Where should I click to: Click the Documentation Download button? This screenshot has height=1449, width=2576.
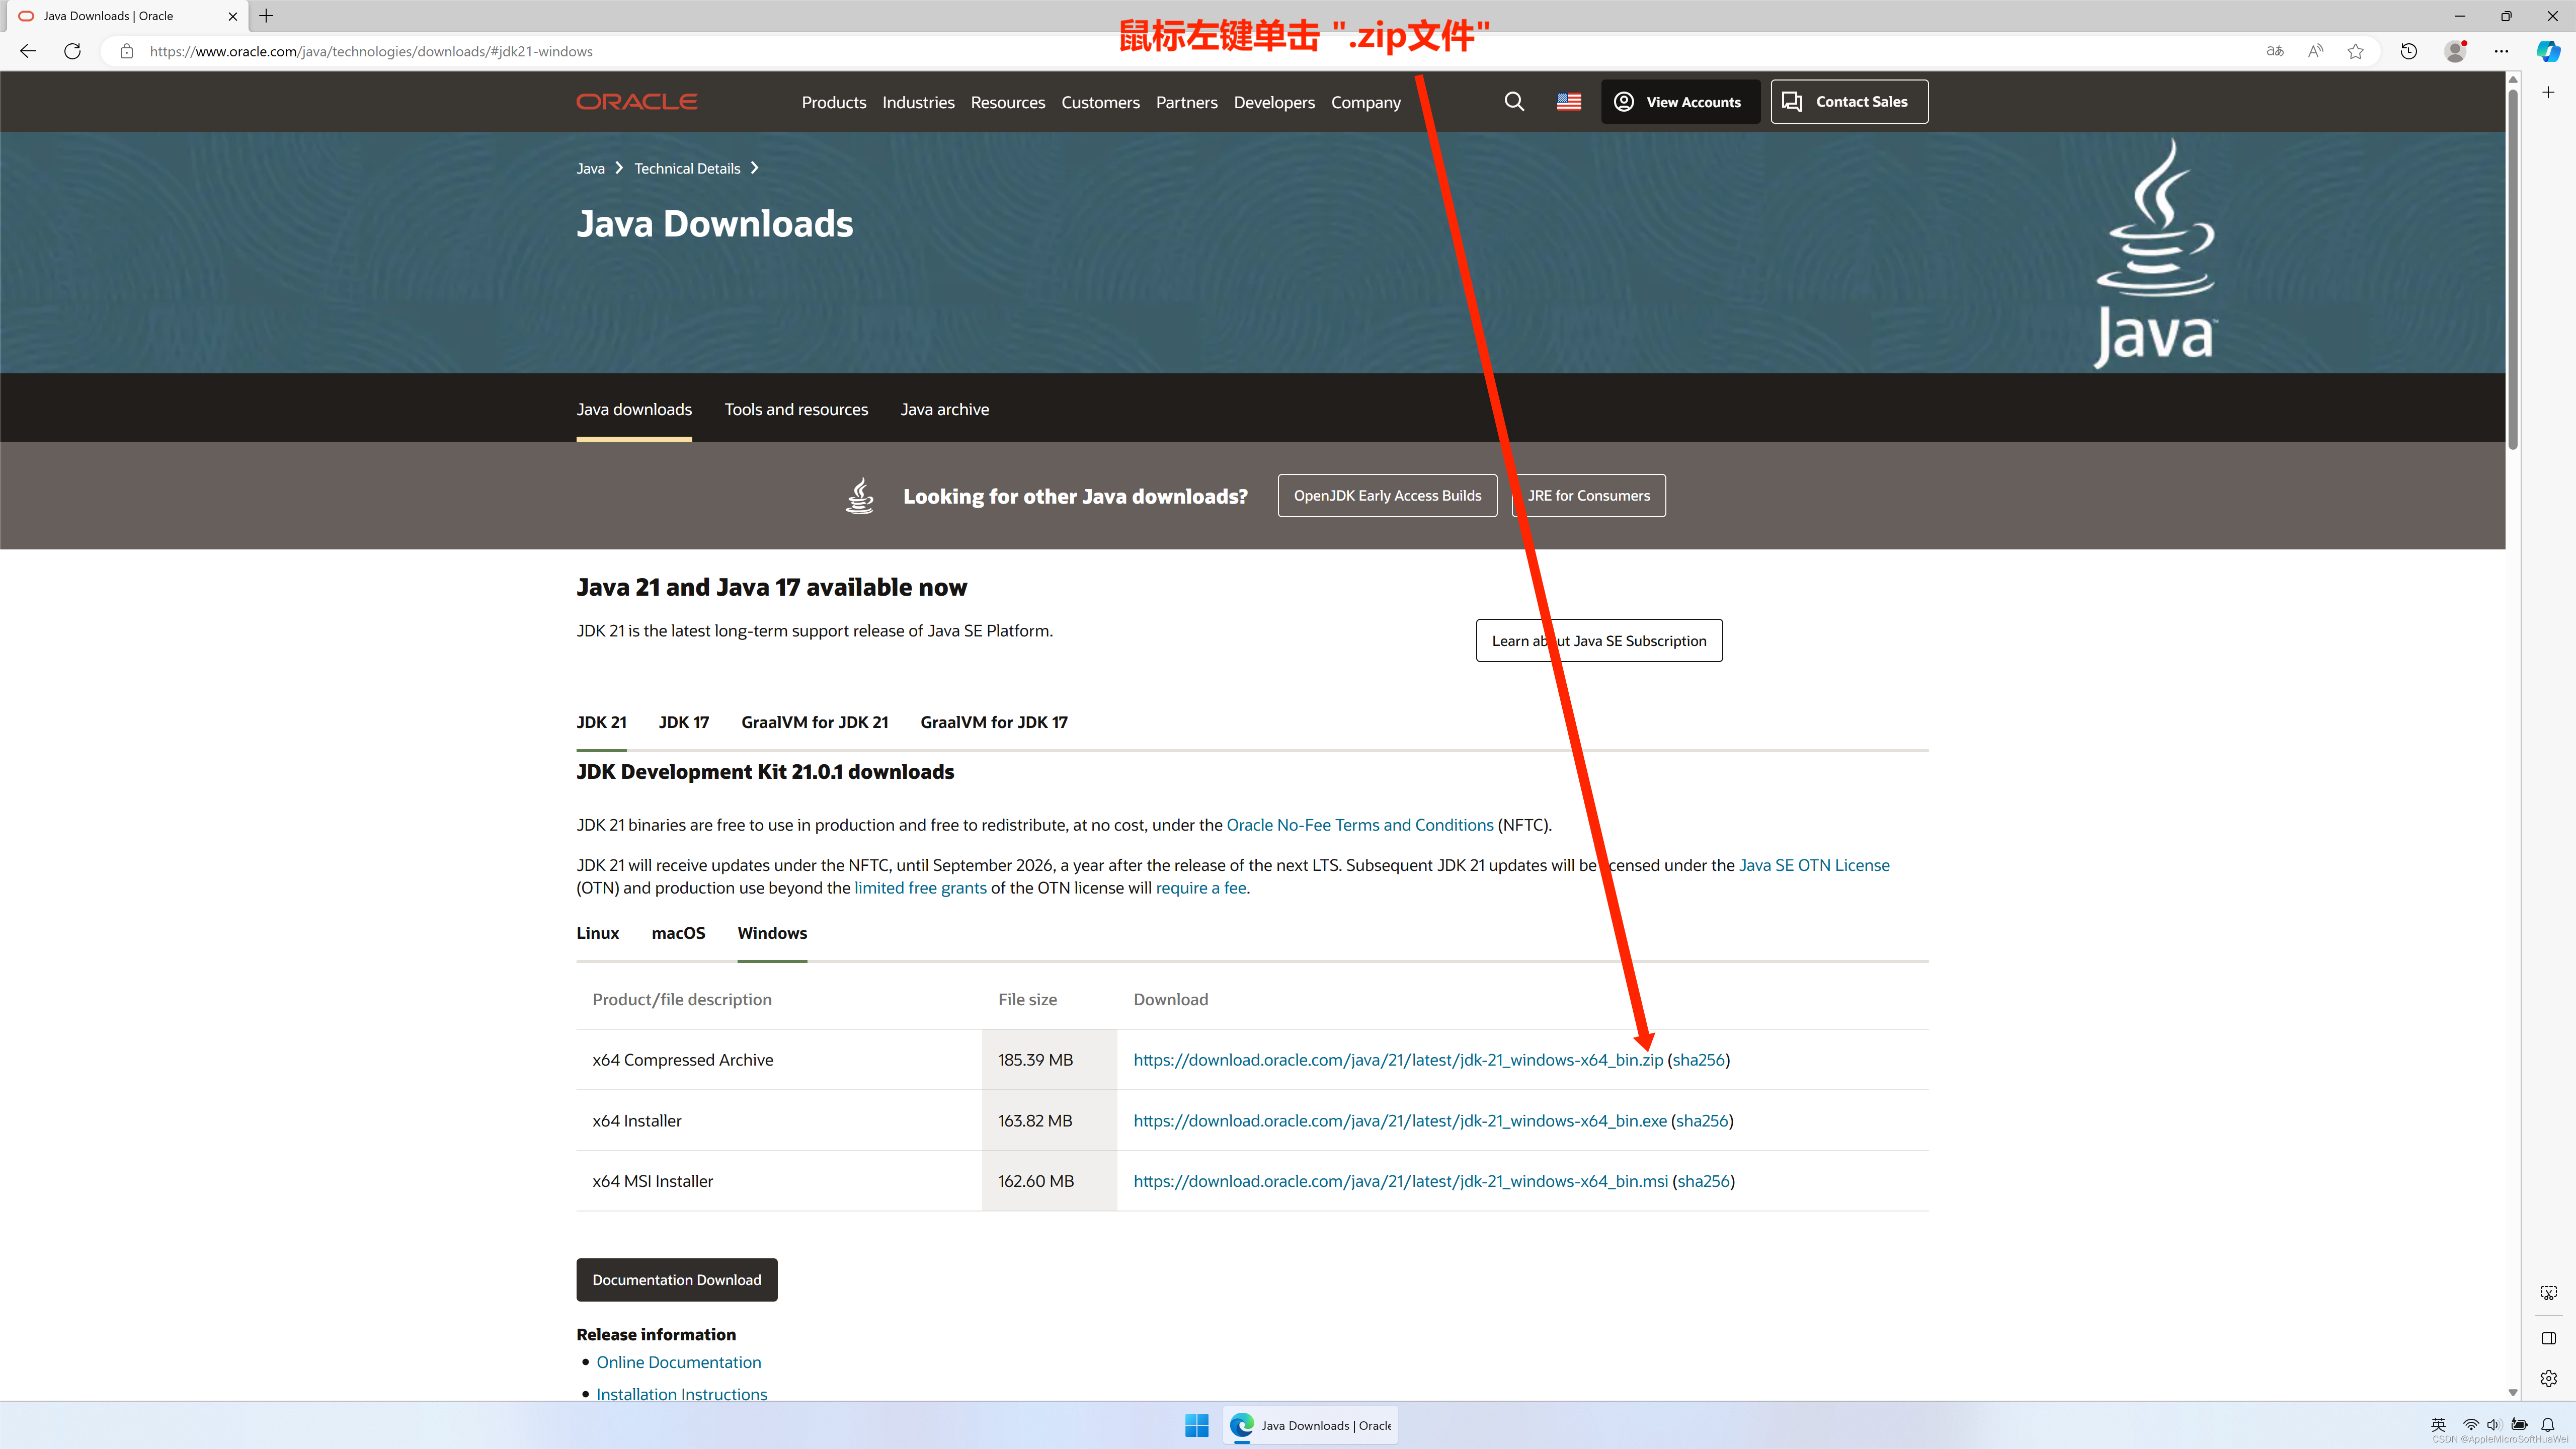pyautogui.click(x=677, y=1280)
